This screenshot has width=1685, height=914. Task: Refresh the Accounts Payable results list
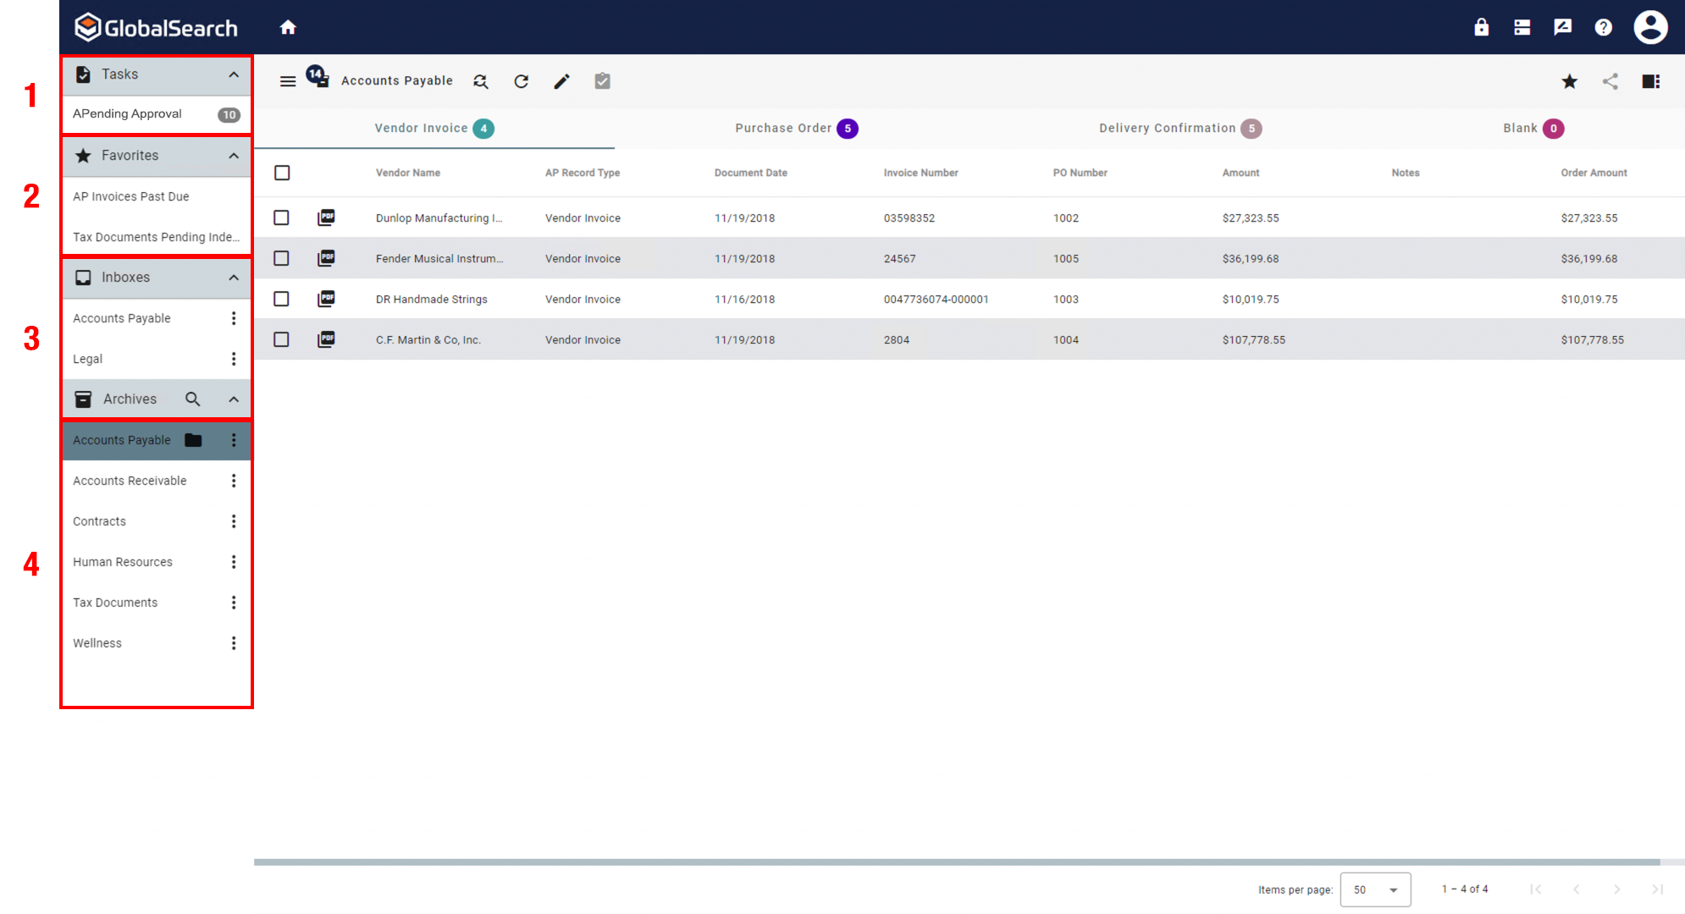pyautogui.click(x=521, y=80)
